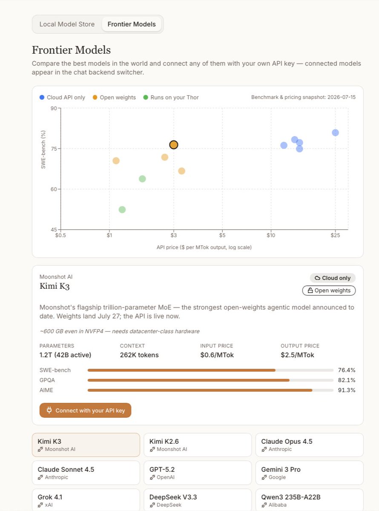Viewport: 379px width, 511px height.
Task: Click the link icon next to OpenAI
Action: 152,477
